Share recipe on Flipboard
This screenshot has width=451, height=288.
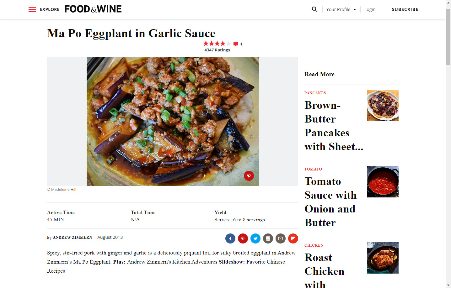coord(293,238)
